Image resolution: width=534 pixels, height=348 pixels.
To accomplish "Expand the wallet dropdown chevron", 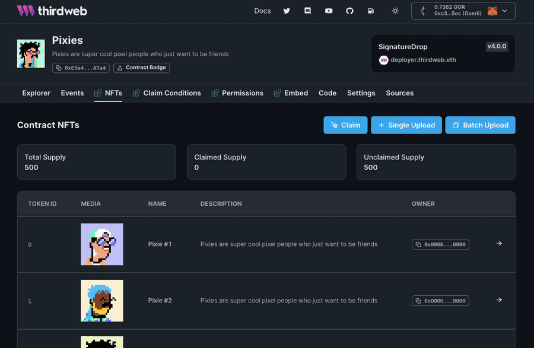I will (x=505, y=11).
